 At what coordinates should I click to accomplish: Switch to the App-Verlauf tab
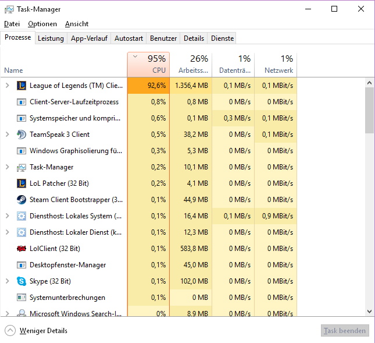point(89,38)
